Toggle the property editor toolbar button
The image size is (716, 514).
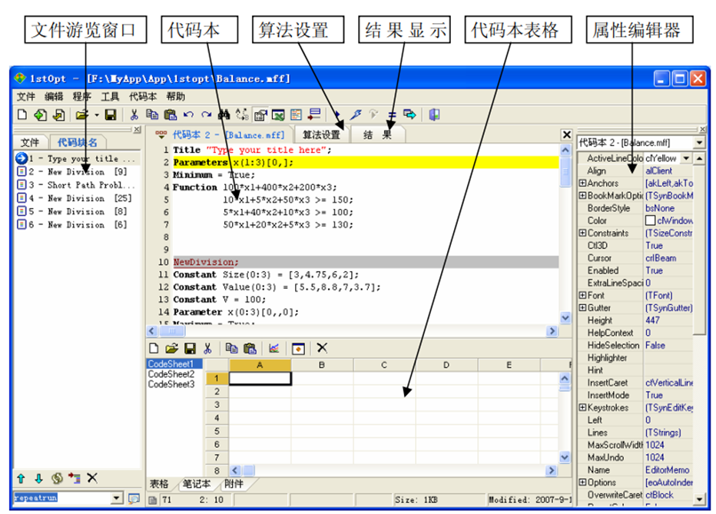260,114
